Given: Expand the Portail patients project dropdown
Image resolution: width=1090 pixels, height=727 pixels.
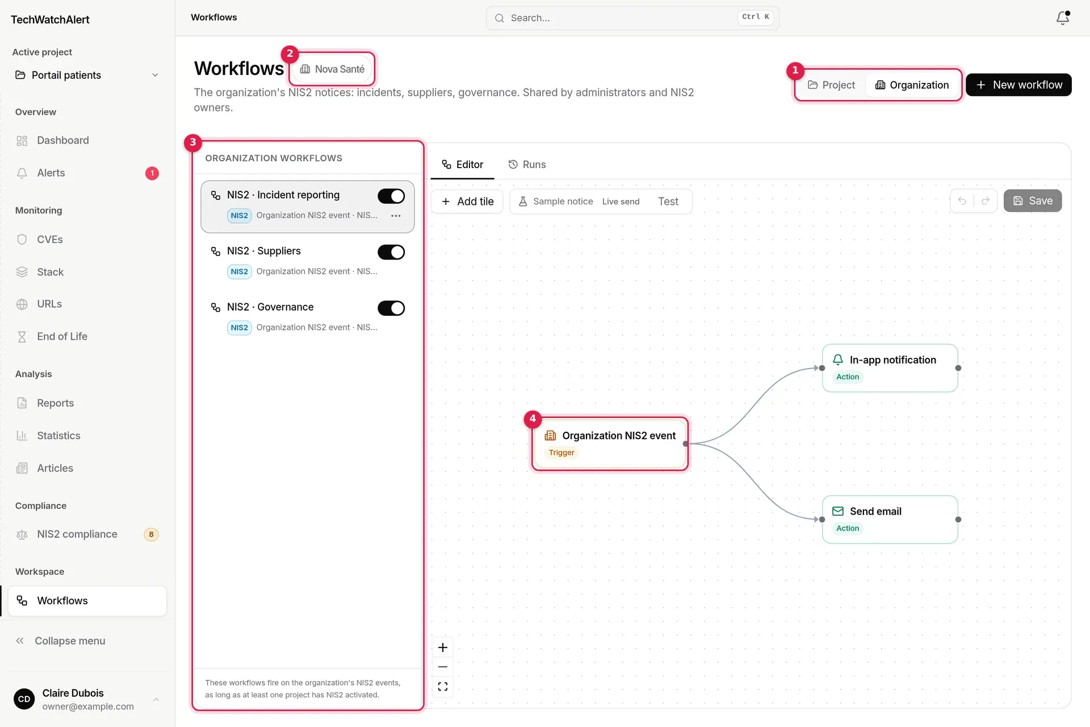Looking at the screenshot, I should 87,75.
